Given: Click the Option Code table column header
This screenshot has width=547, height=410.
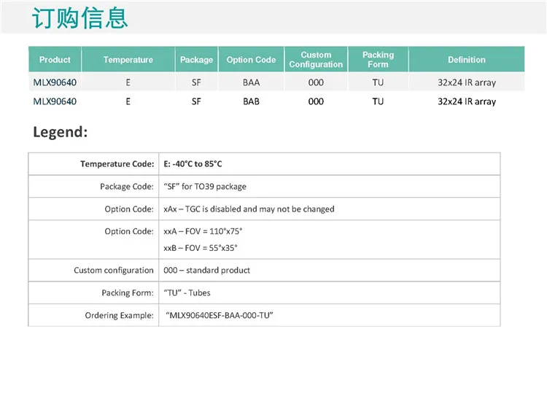Looking at the screenshot, I should tap(251, 60).
